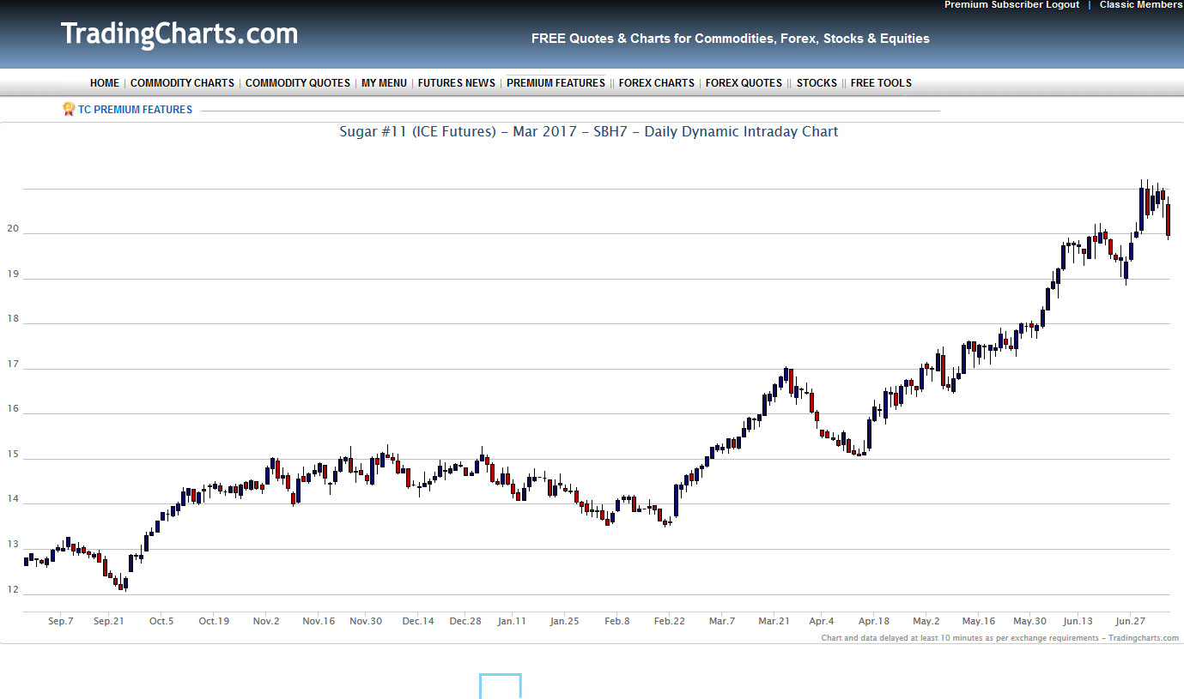
Task: Open PREMIUM FEATURES navigation item
Action: [556, 83]
